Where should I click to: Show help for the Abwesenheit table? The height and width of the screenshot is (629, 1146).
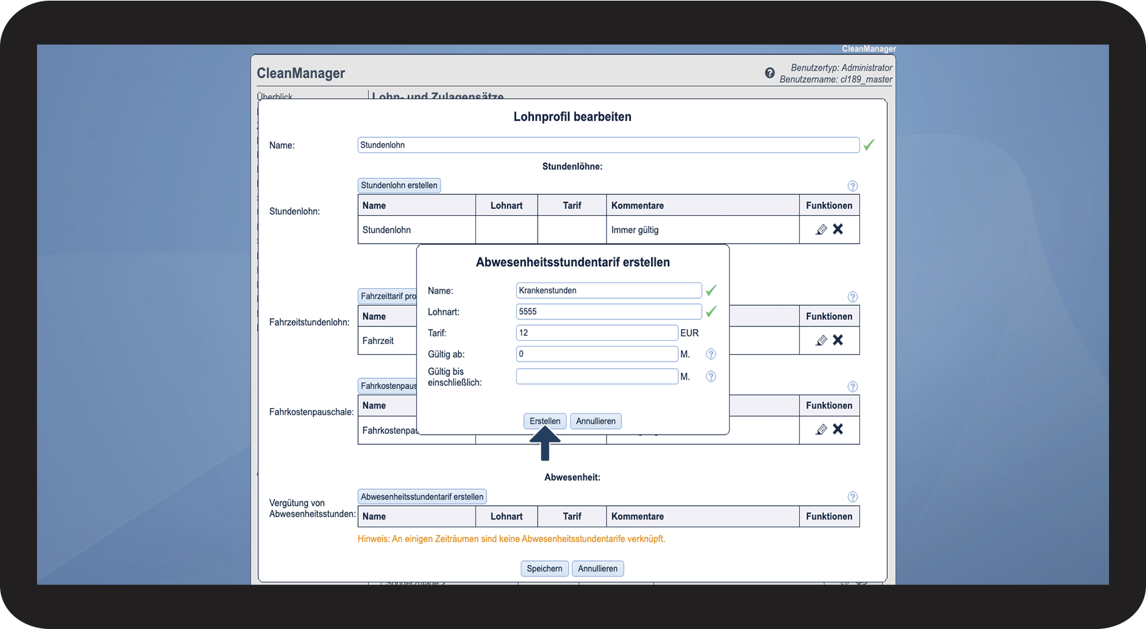852,497
